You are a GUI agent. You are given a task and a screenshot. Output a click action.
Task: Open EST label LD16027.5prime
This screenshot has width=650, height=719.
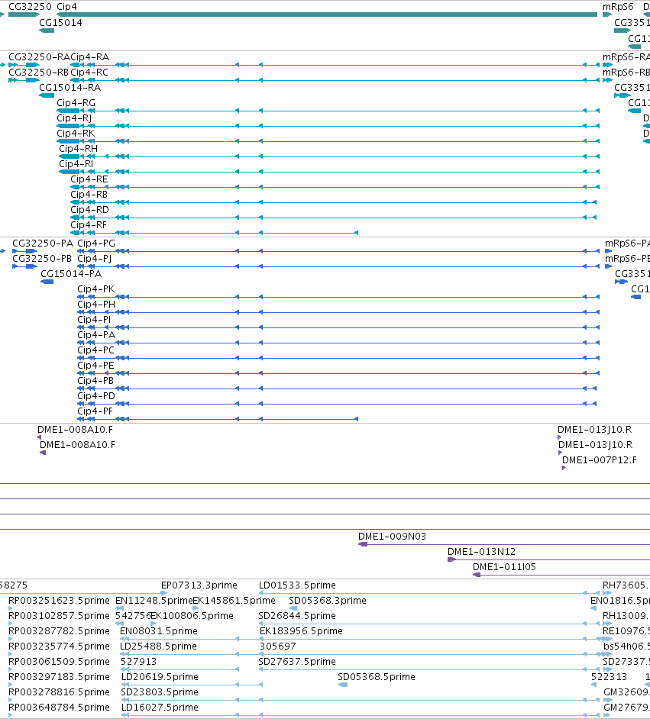160,707
